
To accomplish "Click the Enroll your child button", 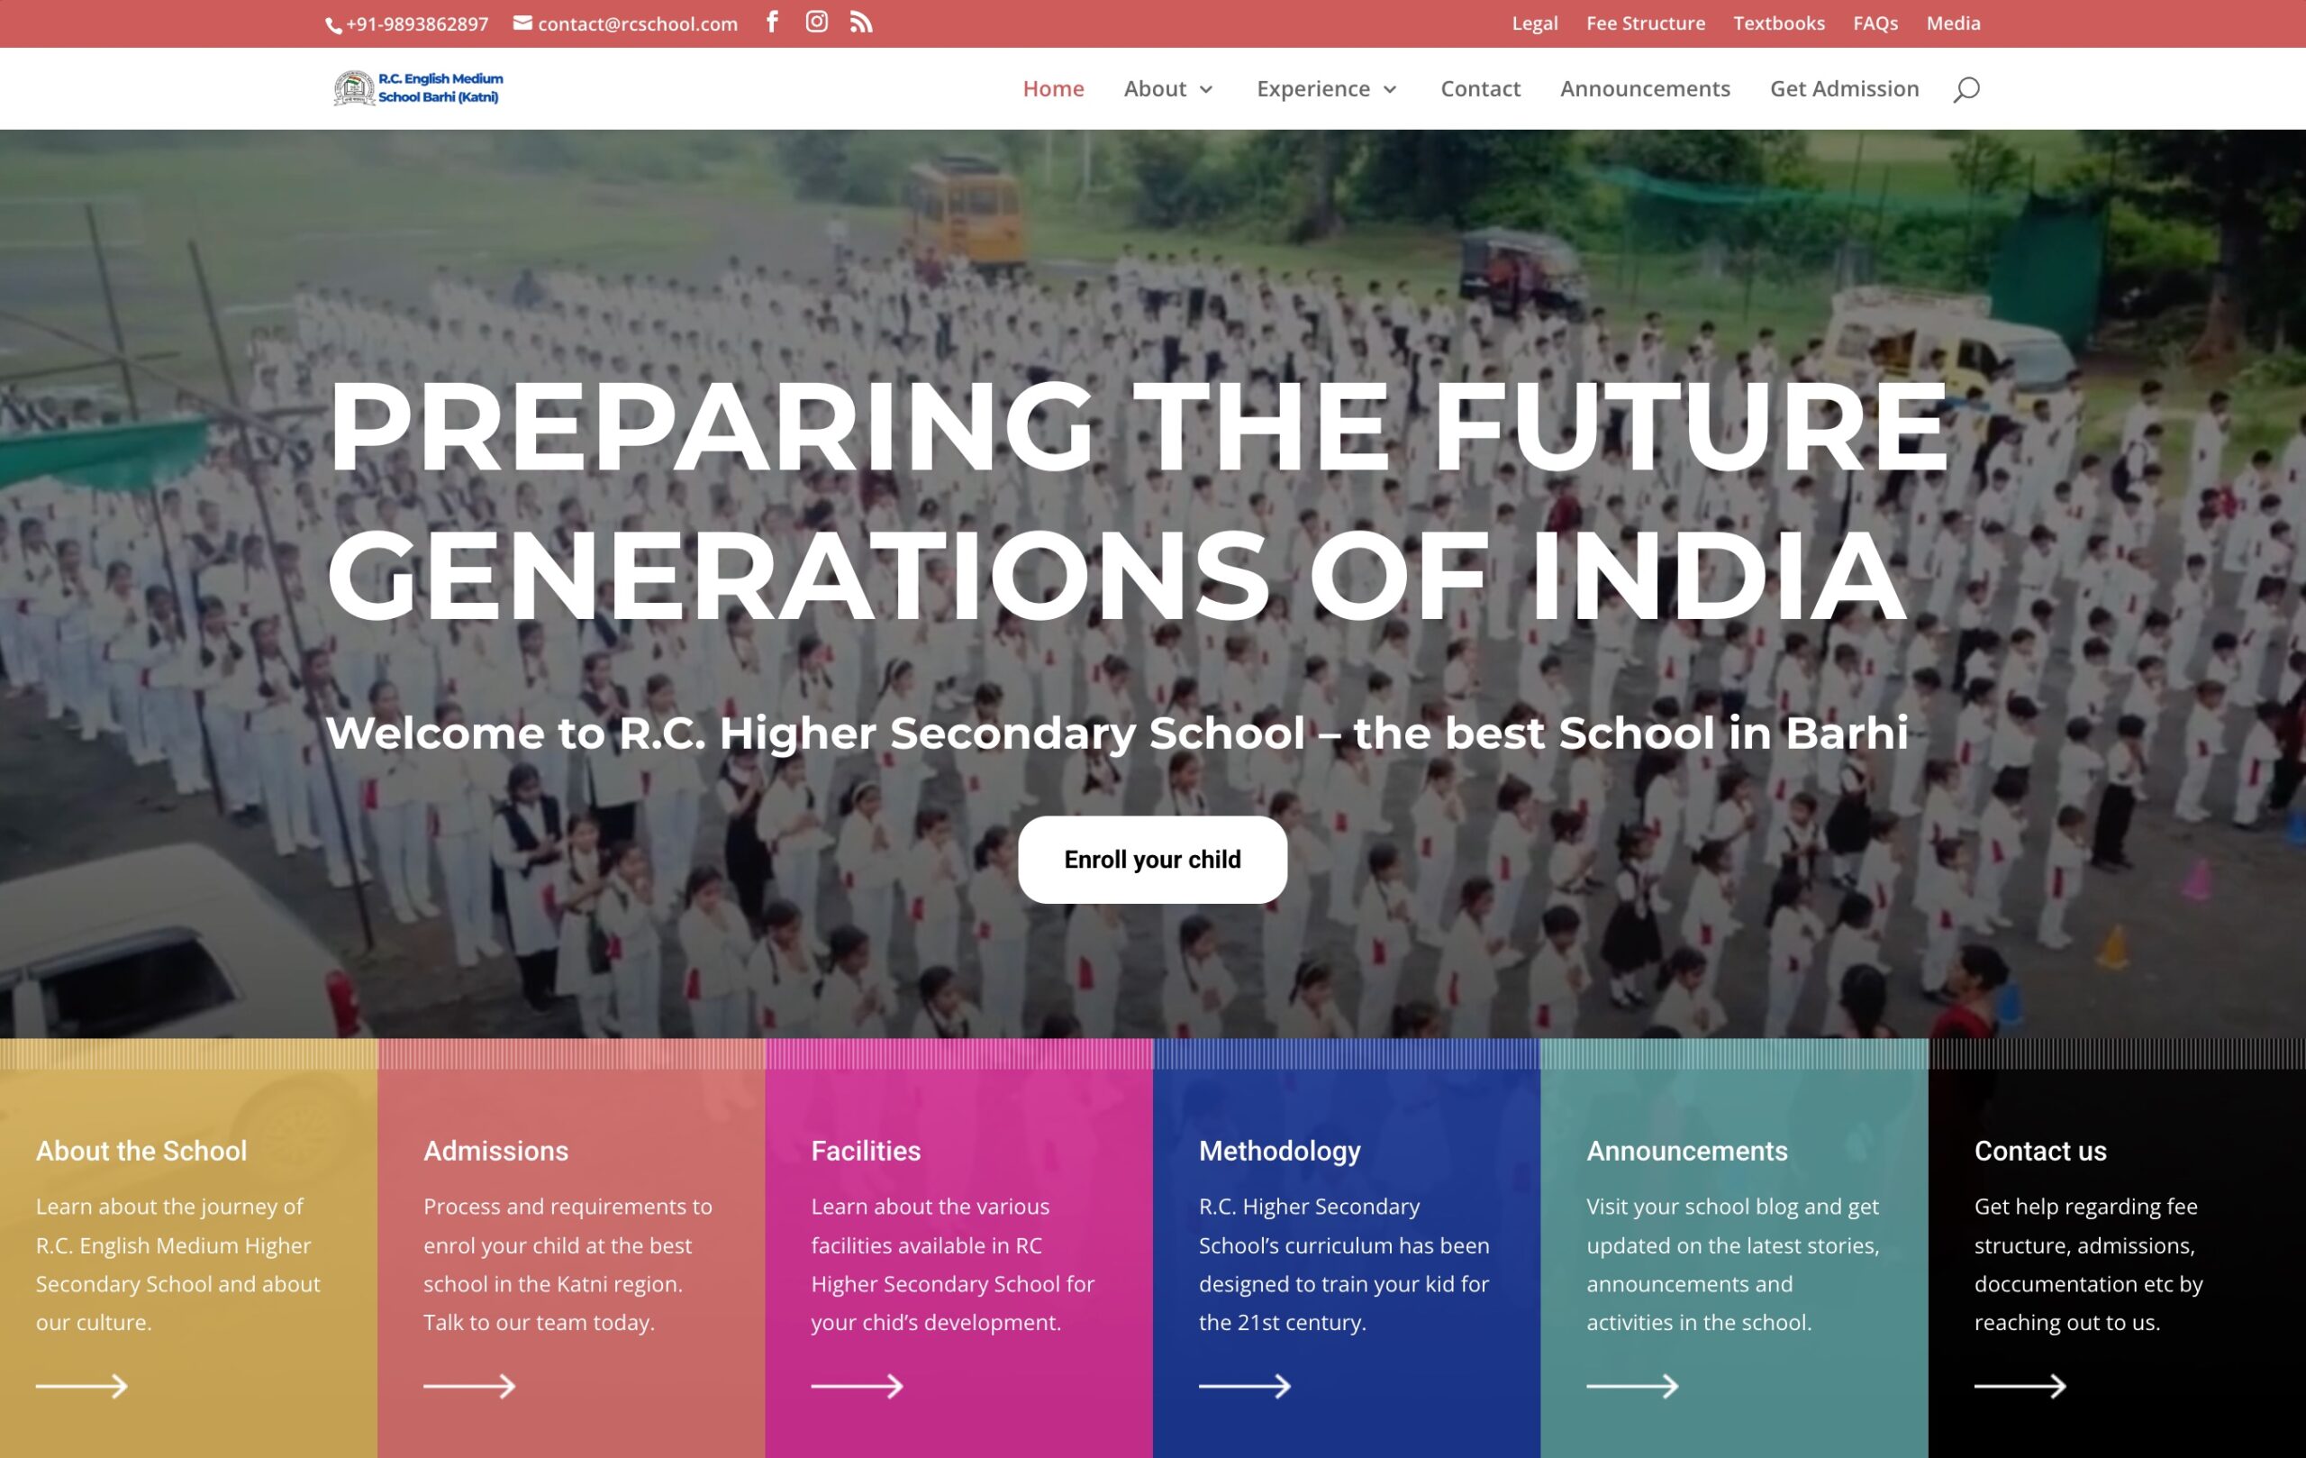I will coord(1152,860).
